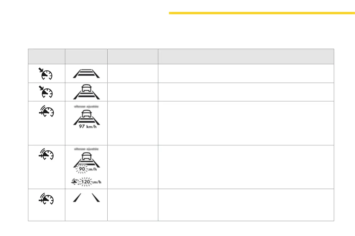The image size is (355, 236).
Task: Select the vehicle graphic above the 97 km/h reading
Action: [86, 116]
